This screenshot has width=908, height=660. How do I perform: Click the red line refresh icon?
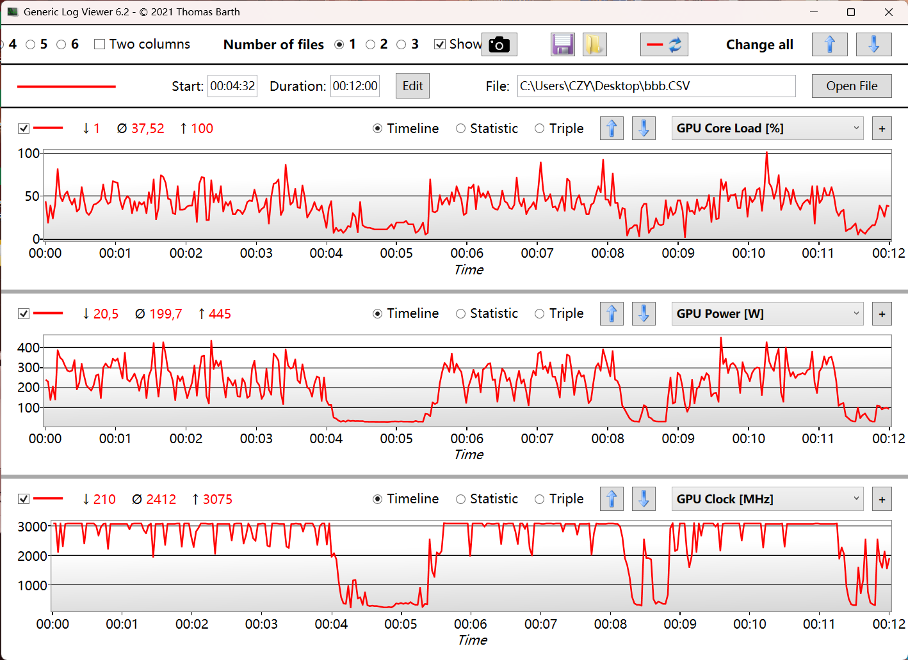pyautogui.click(x=664, y=45)
